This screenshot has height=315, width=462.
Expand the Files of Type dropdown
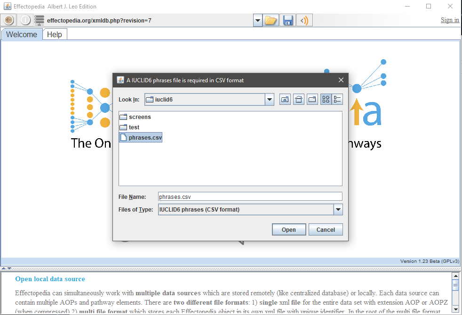pyautogui.click(x=338, y=210)
